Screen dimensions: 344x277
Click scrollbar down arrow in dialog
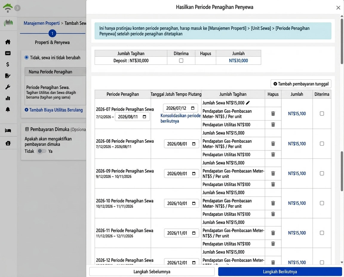click(342, 262)
